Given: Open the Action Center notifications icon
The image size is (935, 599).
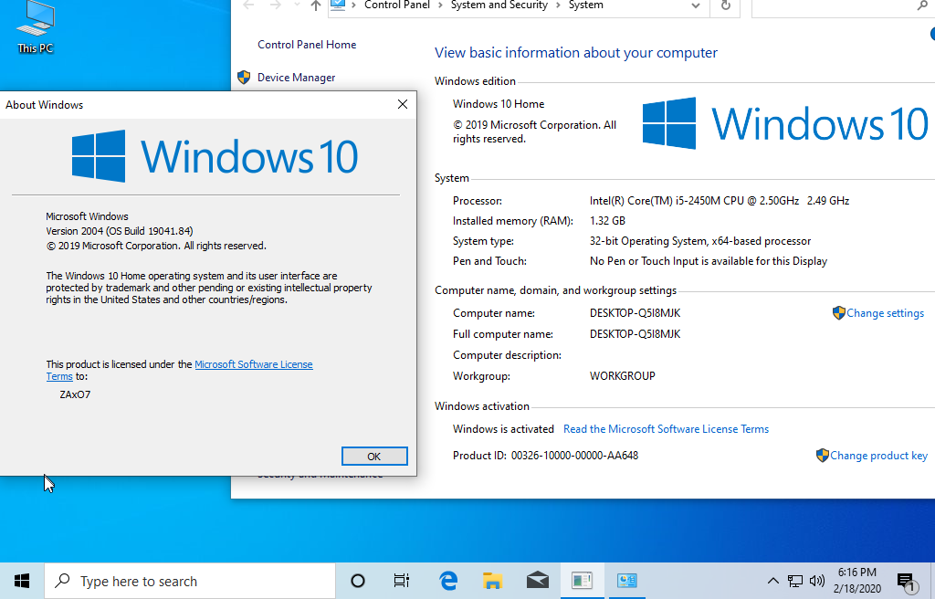Looking at the screenshot, I should [907, 582].
